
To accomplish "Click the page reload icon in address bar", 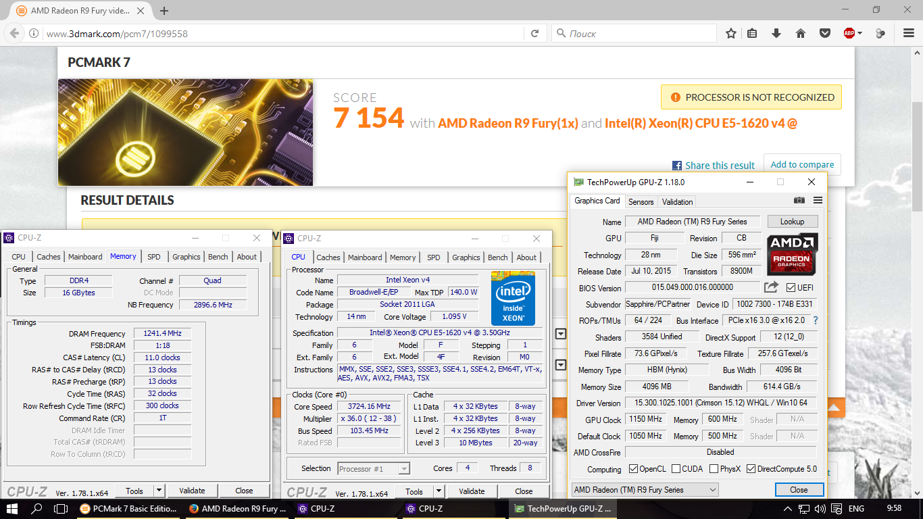I will [x=534, y=33].
